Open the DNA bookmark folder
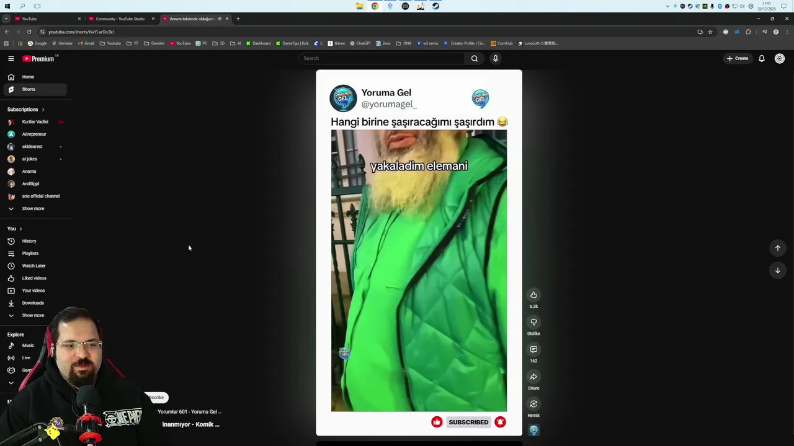The image size is (794, 446). (x=403, y=43)
